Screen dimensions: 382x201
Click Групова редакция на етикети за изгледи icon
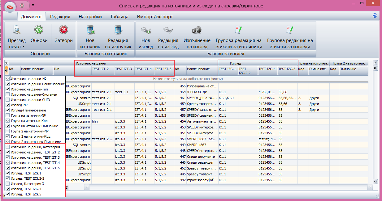click(x=290, y=30)
